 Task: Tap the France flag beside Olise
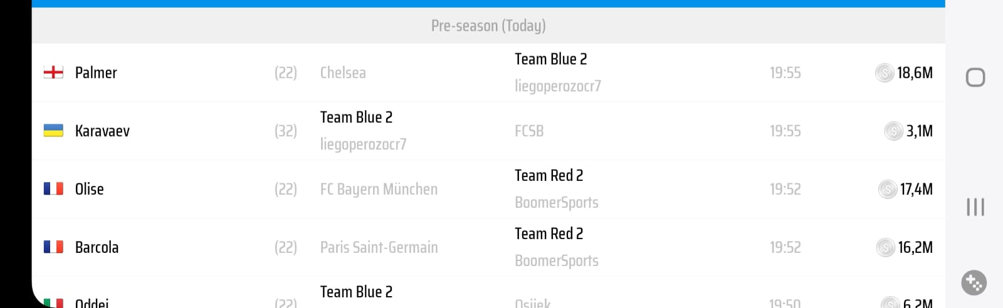(53, 189)
